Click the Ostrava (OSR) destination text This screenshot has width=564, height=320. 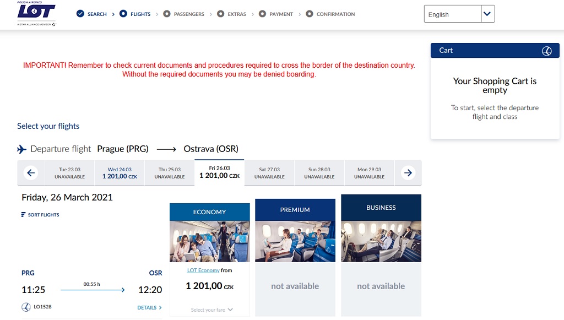[211, 149]
